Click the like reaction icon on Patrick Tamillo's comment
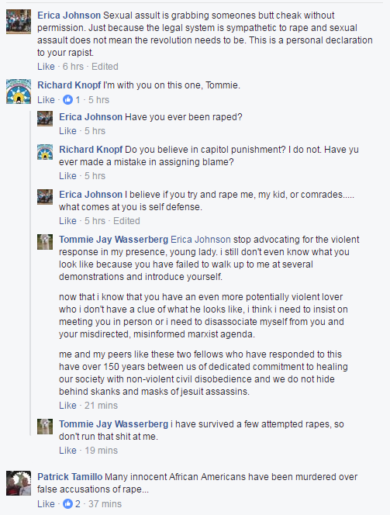This screenshot has width=390, height=515. 67,503
